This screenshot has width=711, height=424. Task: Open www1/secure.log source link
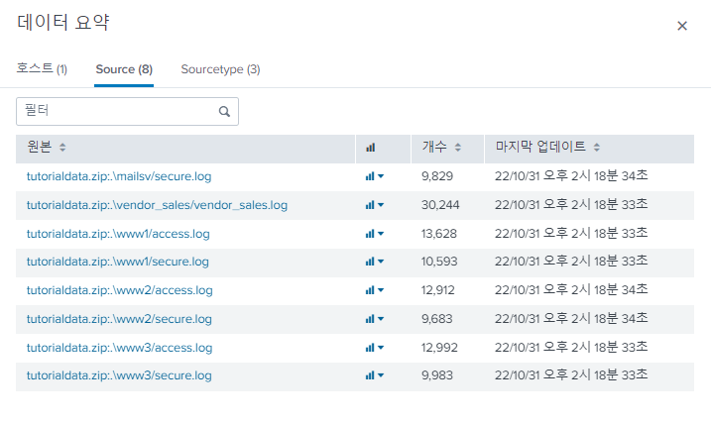click(117, 262)
